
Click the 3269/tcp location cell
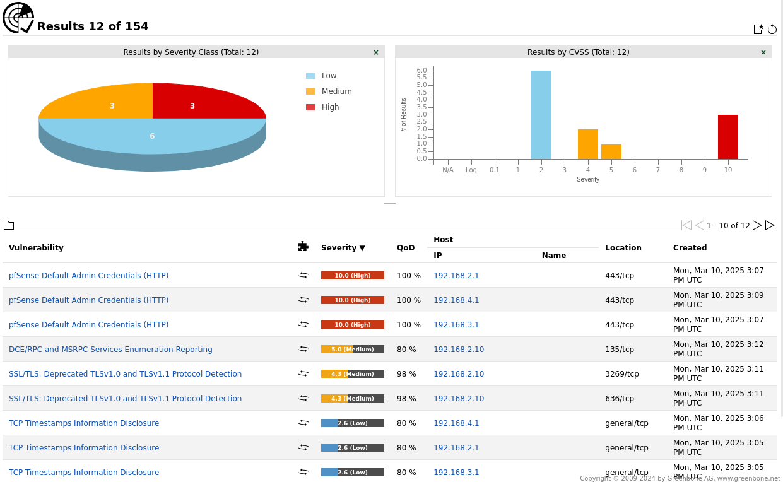click(x=622, y=374)
